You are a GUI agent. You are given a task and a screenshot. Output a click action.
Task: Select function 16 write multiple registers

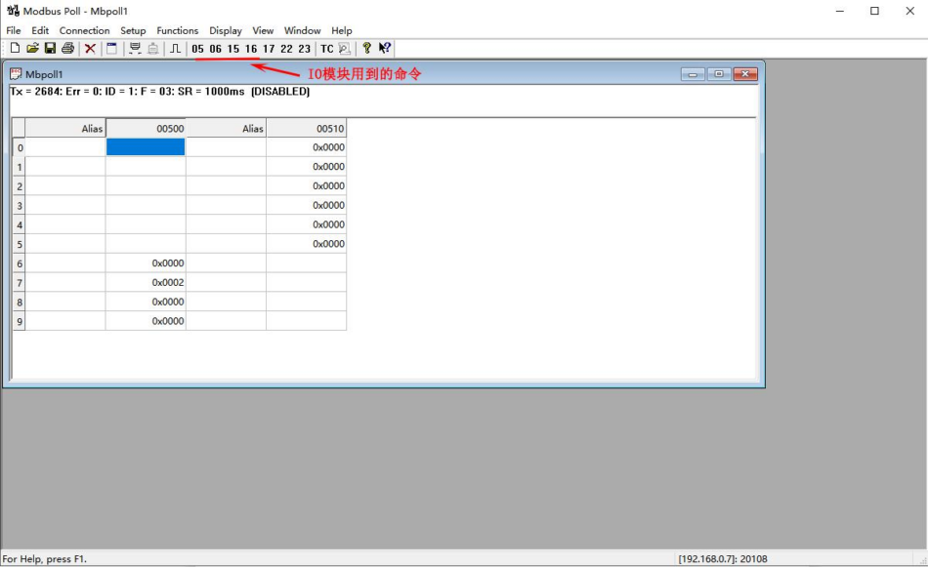click(251, 49)
